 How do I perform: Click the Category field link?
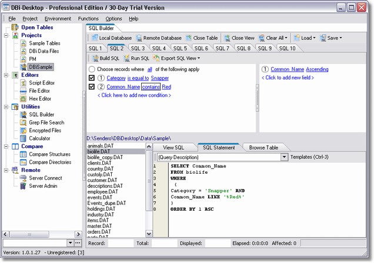(116, 78)
